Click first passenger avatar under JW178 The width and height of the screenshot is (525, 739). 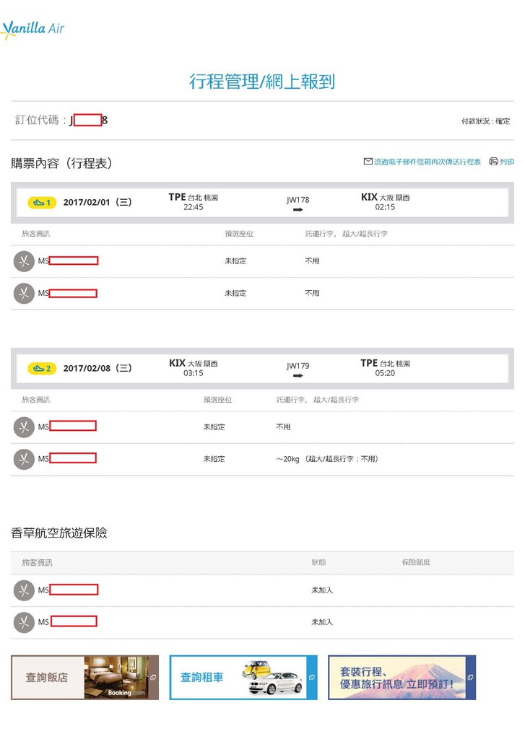click(x=24, y=261)
